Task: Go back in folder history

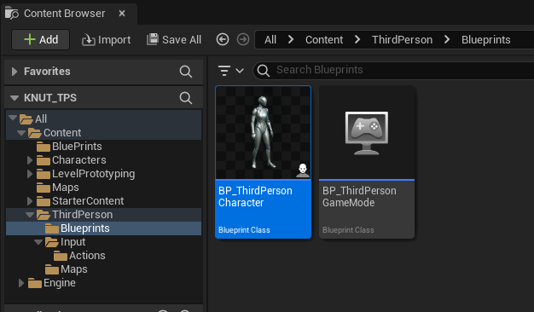Action: 223,39
